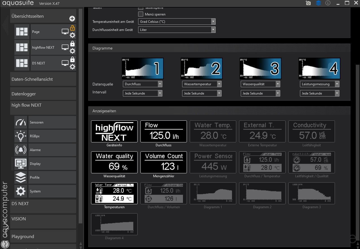This screenshot has height=249, width=360.
Task: Open Datenquelle dropdown showing Wasserqualität
Action: tap(260, 84)
